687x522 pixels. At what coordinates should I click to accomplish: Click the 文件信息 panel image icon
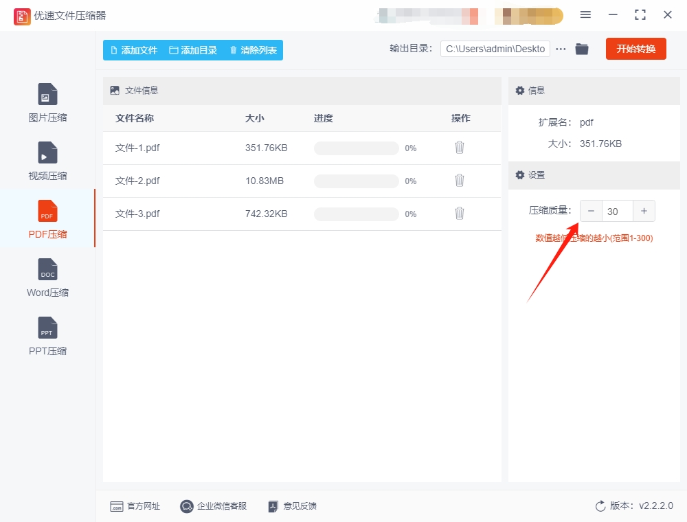click(x=115, y=91)
